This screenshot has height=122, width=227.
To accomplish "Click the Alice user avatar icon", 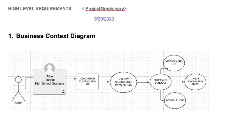I will click(x=49, y=68).
